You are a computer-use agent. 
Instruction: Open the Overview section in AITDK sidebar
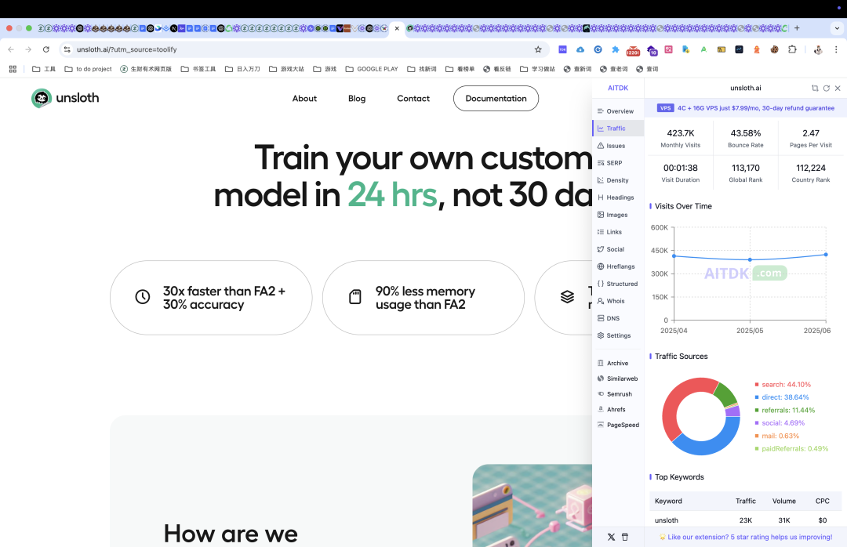tap(617, 111)
